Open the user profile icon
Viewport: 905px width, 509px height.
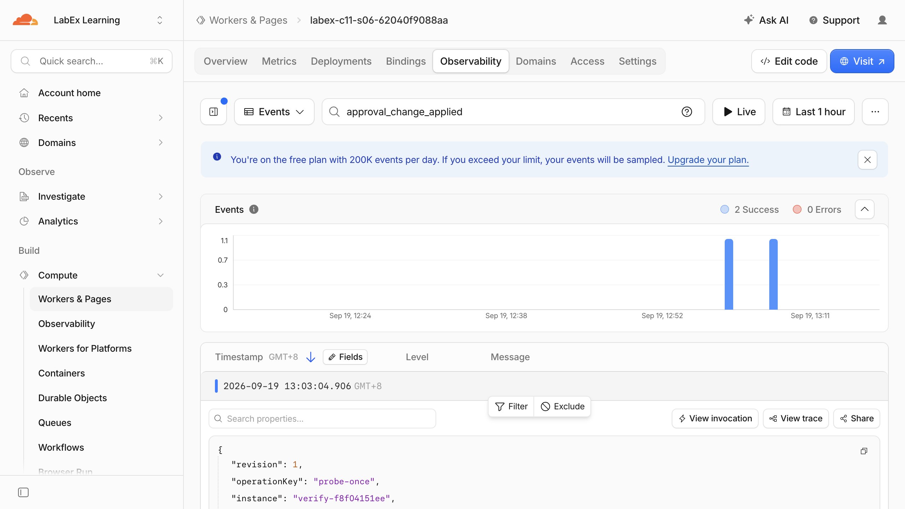pos(882,20)
